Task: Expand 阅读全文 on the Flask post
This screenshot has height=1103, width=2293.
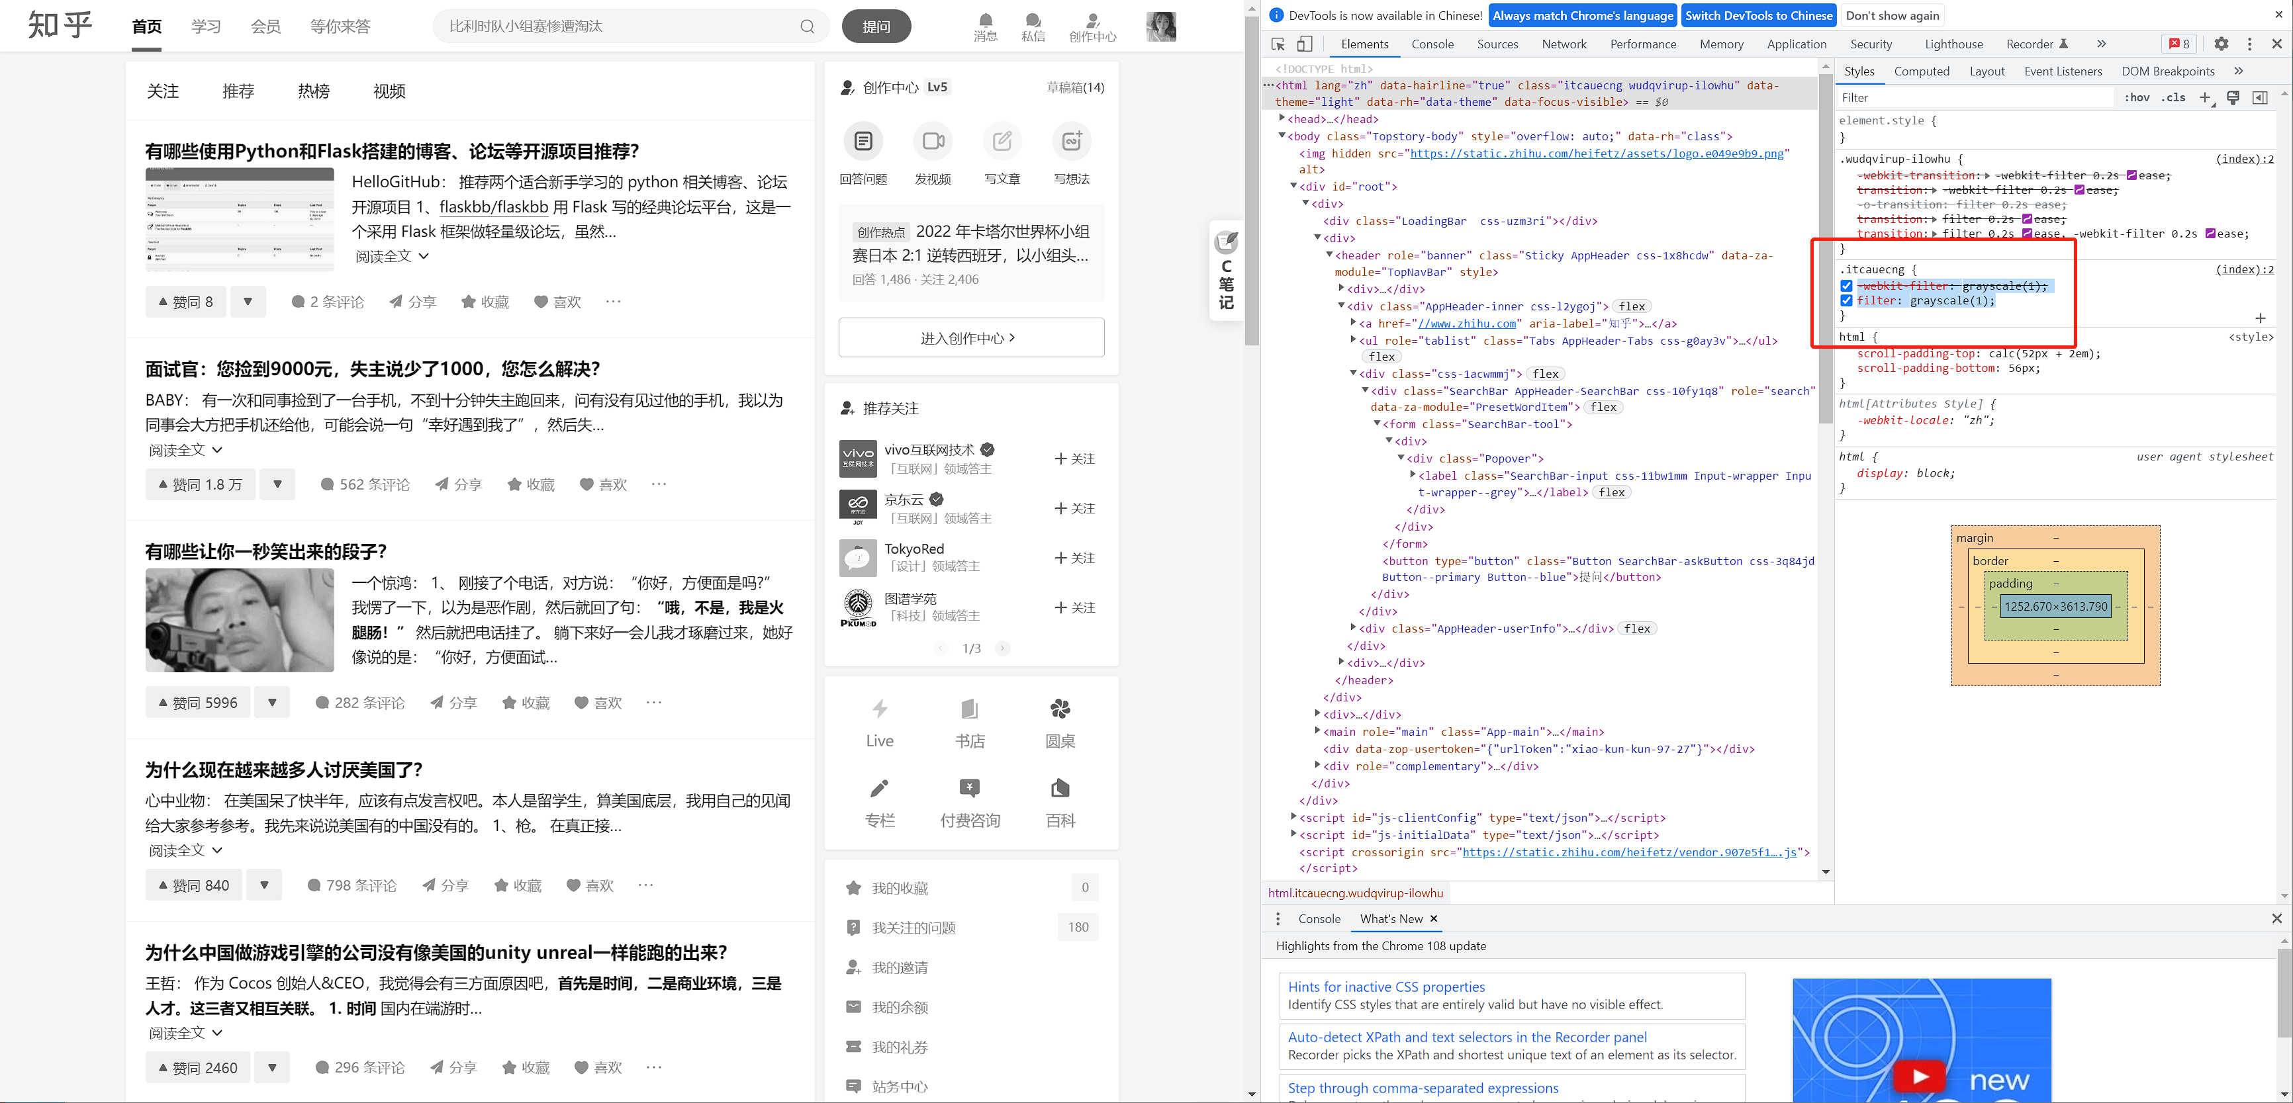Action: coord(392,256)
